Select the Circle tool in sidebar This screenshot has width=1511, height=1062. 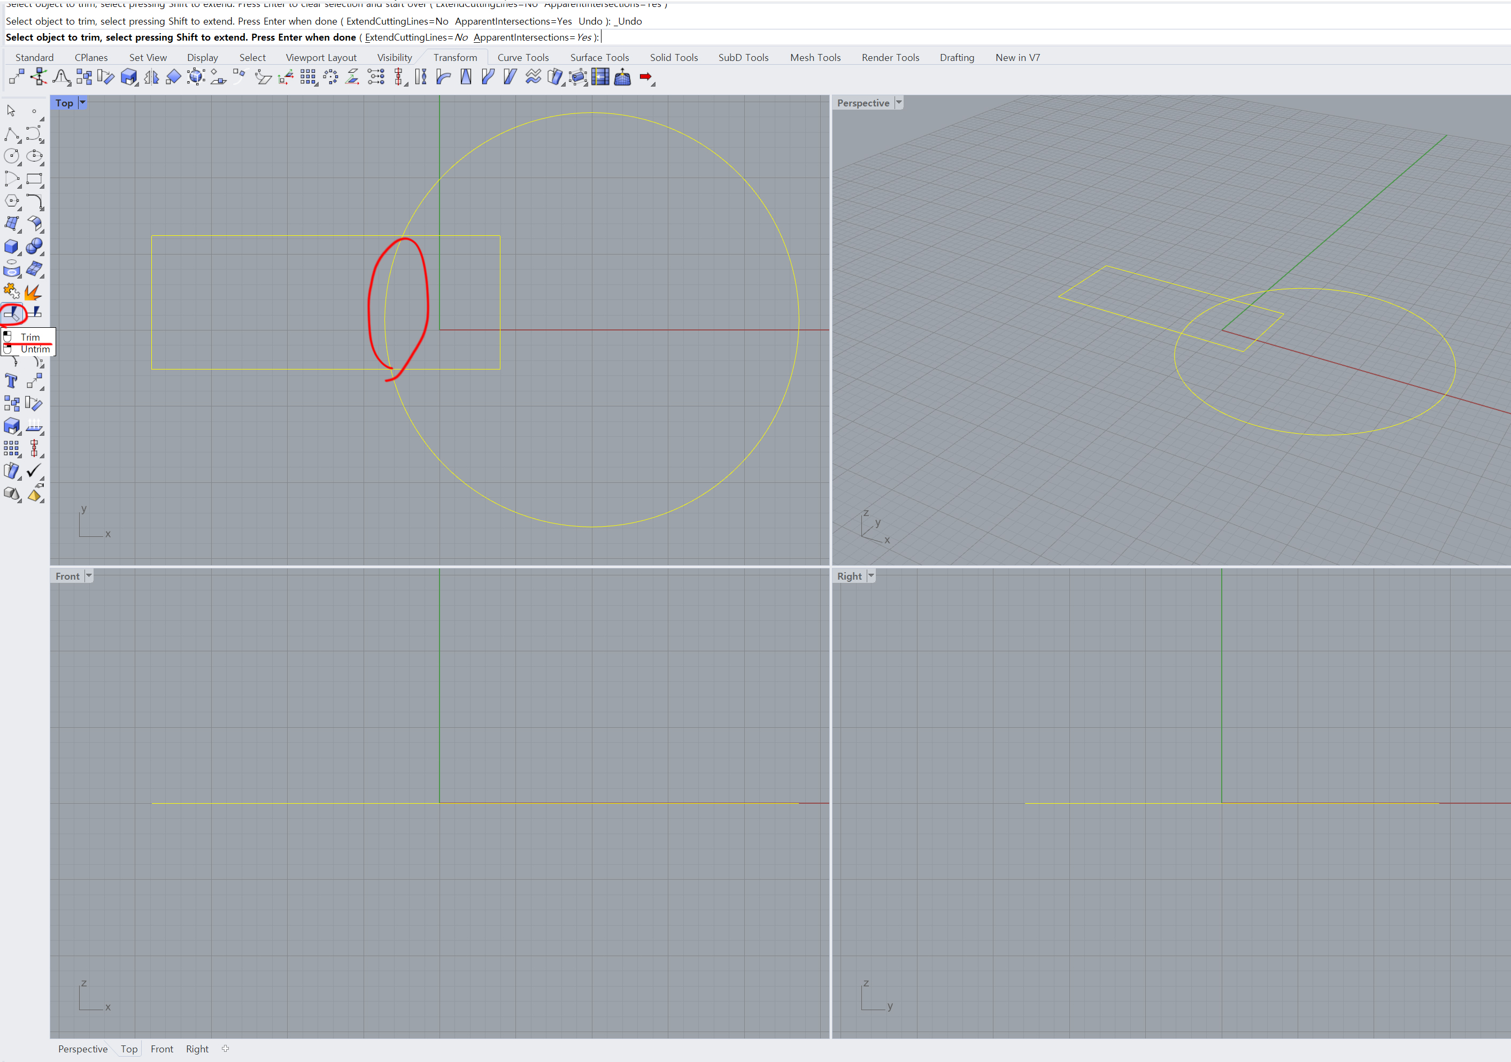[x=12, y=156]
